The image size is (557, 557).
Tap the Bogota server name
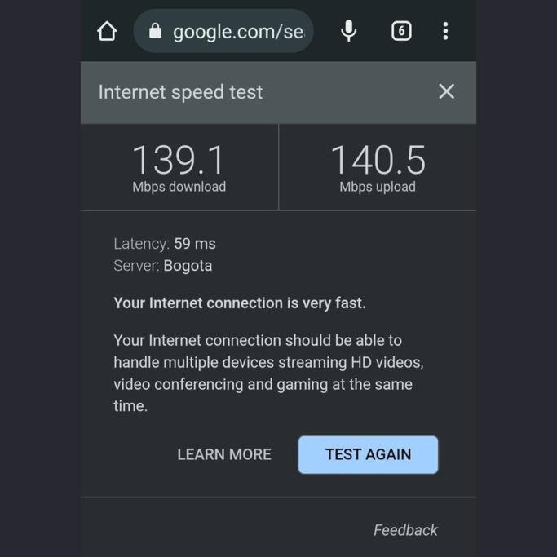(188, 266)
